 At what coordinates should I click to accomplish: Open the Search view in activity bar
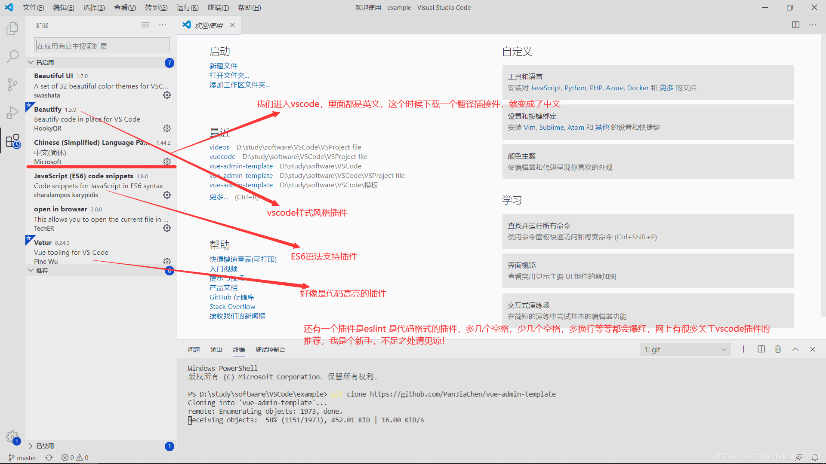(12, 56)
